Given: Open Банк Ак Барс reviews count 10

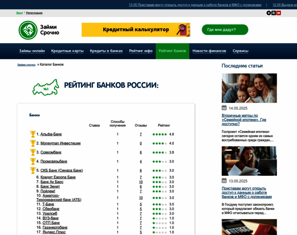Looking at the screenshot, I should [141, 182].
